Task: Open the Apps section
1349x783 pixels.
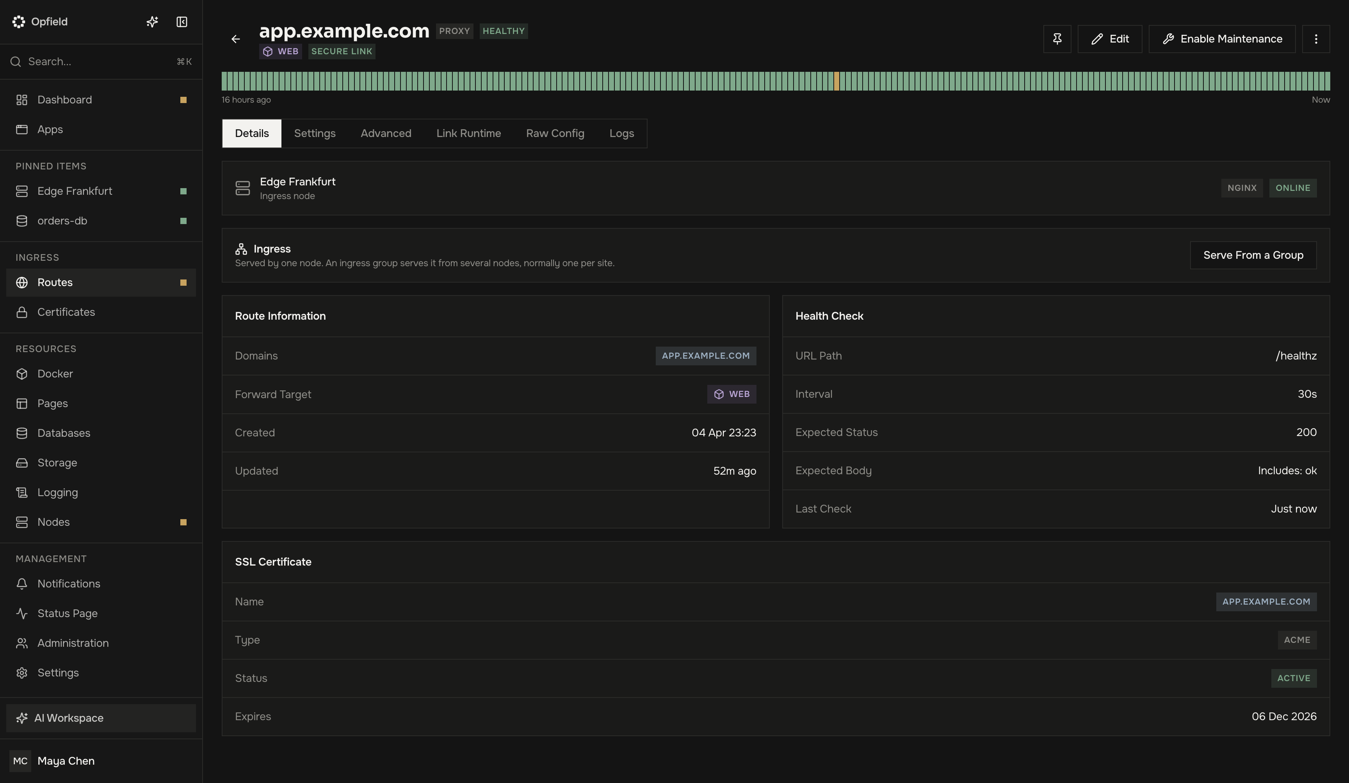Action: [x=101, y=130]
